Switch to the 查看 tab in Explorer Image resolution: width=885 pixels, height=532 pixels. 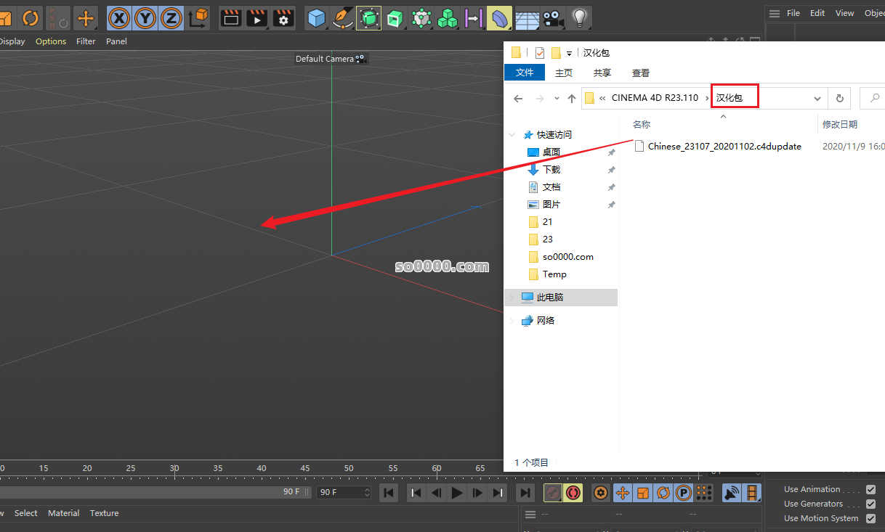pyautogui.click(x=640, y=72)
